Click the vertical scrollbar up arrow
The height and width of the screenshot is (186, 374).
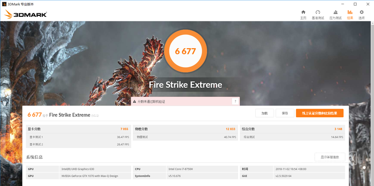click(x=372, y=23)
